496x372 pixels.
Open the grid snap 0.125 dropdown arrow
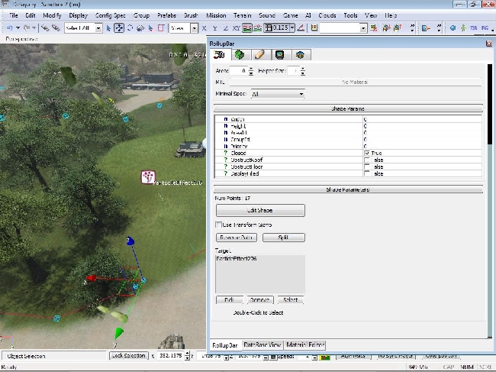point(292,28)
